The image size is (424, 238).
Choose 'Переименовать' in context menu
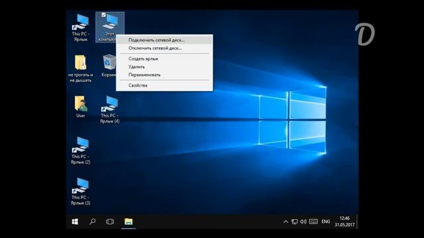(x=164, y=75)
